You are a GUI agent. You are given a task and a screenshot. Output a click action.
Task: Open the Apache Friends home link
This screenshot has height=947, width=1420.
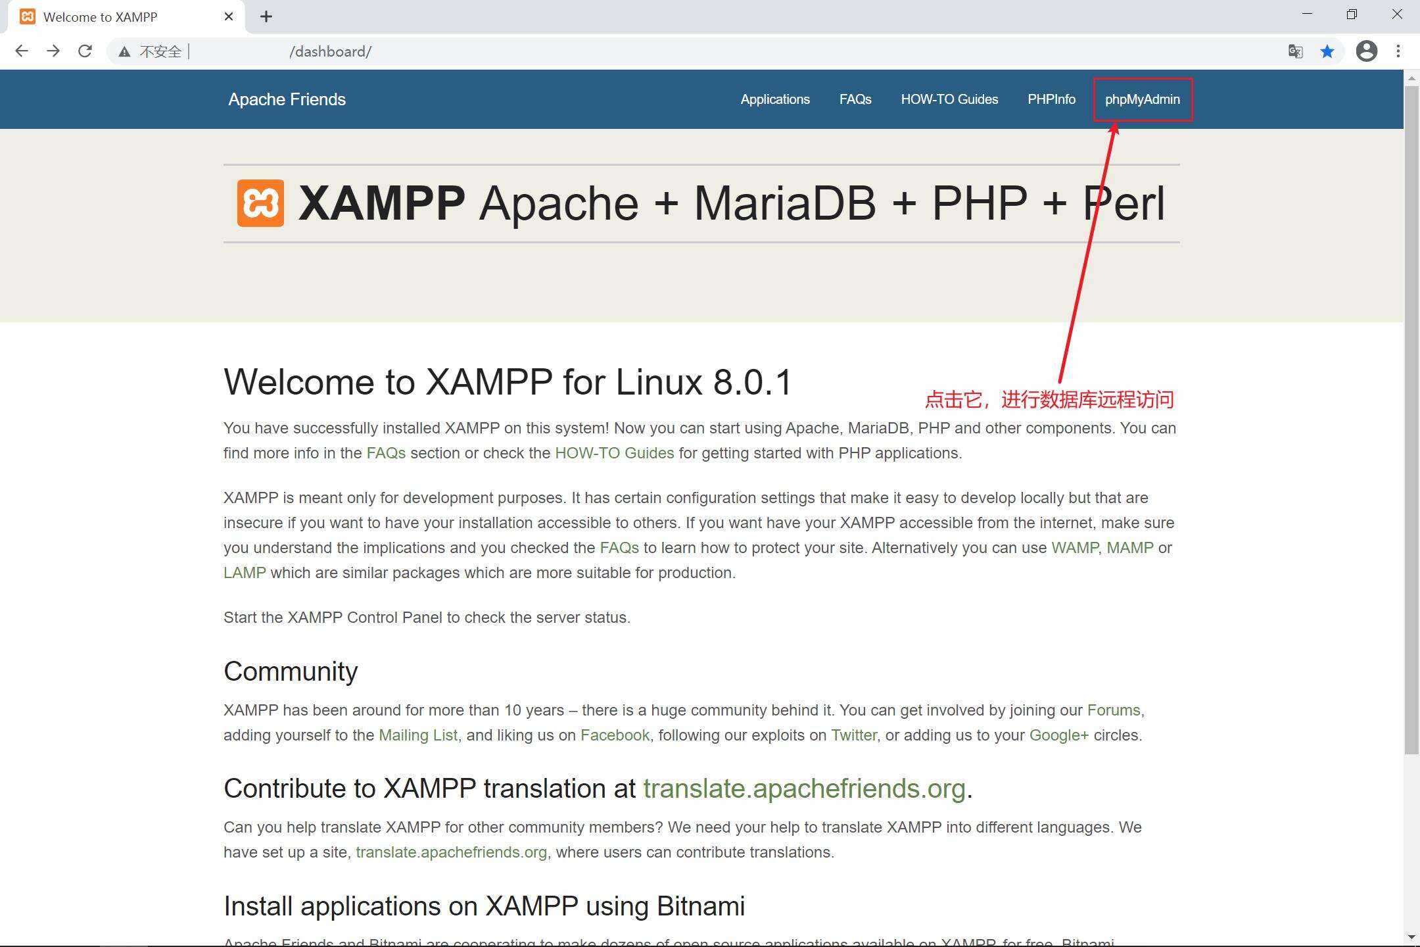coord(287,99)
